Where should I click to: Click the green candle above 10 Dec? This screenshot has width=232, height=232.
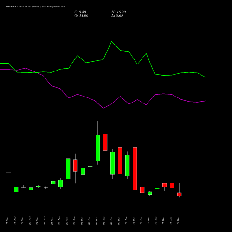pos(128,166)
